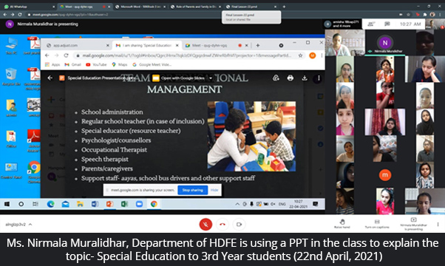445x266 pixels.
Task: Open new tab in shared Chrome window
Action: point(258,45)
